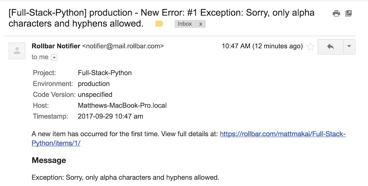Viewport: 368px width, 186px height.
Task: Click the email subject line heading
Action: [x=161, y=18]
